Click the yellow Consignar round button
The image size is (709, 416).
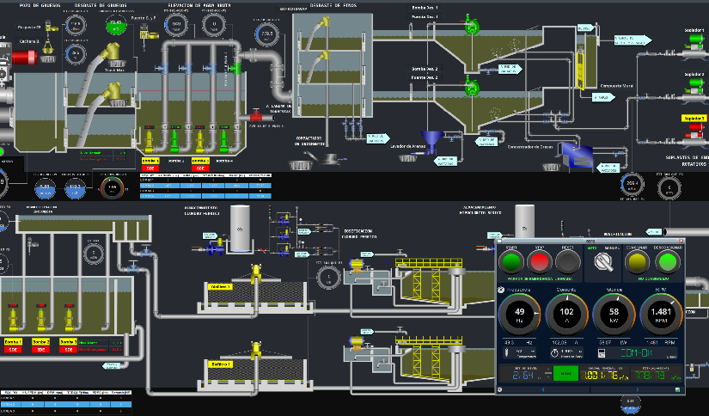coord(637,262)
